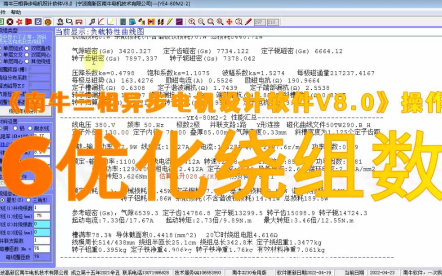This screenshot has height=276, width=442.
Task: Select the 双层叠绕 winding type option
Action: (27, 48)
